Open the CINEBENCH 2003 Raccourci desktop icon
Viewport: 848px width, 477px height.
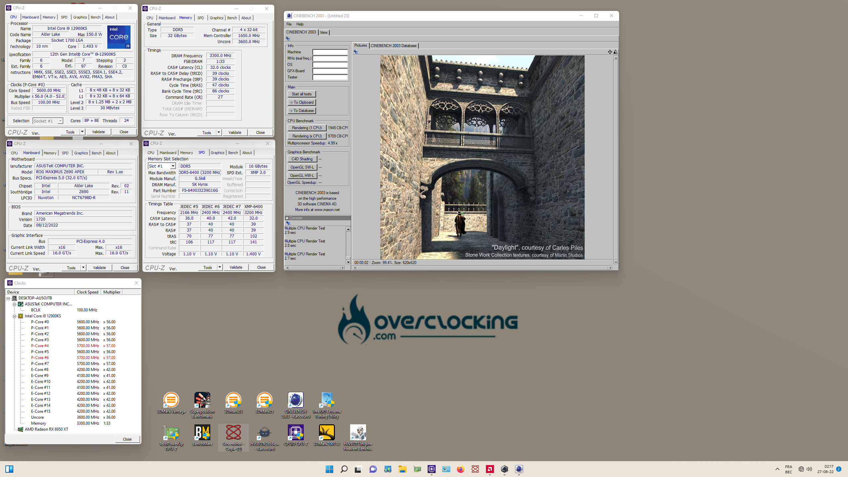click(295, 405)
